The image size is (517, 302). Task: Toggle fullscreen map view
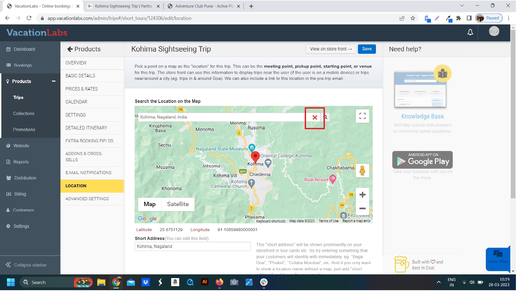363,116
